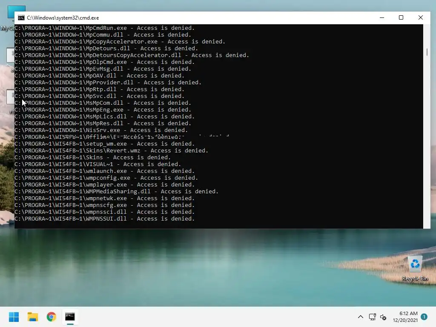Click the MpProvider.dll output line

[108, 82]
